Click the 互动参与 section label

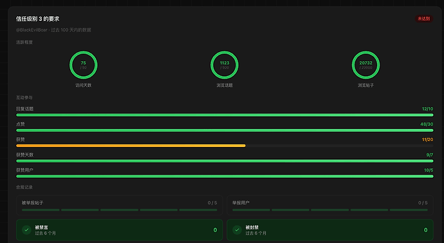(x=24, y=97)
